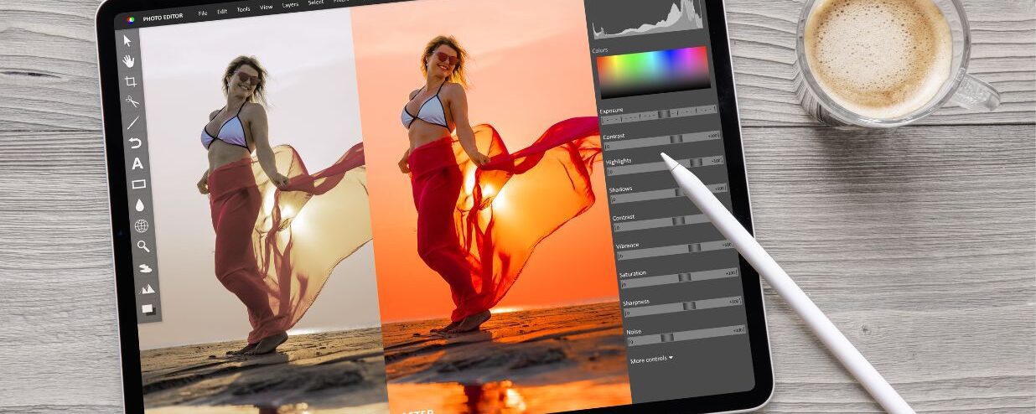Activate the magnifier Zoom tool
Image resolution: width=1036 pixels, height=414 pixels.
click(x=143, y=246)
